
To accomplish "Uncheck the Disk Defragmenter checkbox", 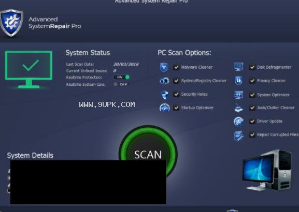I will coord(252,67).
